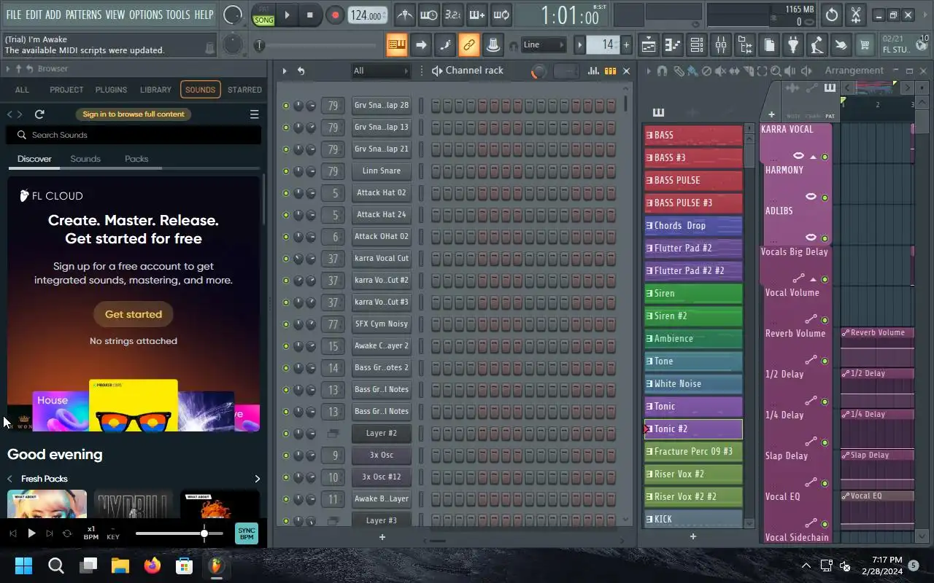934x583 pixels.
Task: Toggle the metronome icon
Action: [x=404, y=15]
